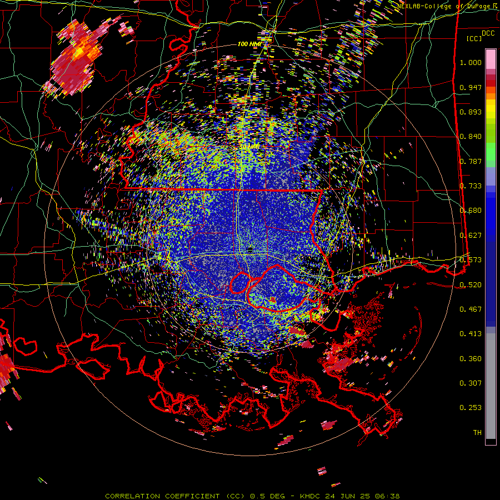This screenshot has height=500, width=500.
Task: Click the 24 JUN 25 06:38 timestamp
Action: click(x=363, y=496)
